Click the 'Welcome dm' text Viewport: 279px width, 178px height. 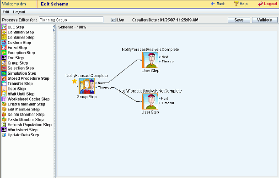pos(14,4)
